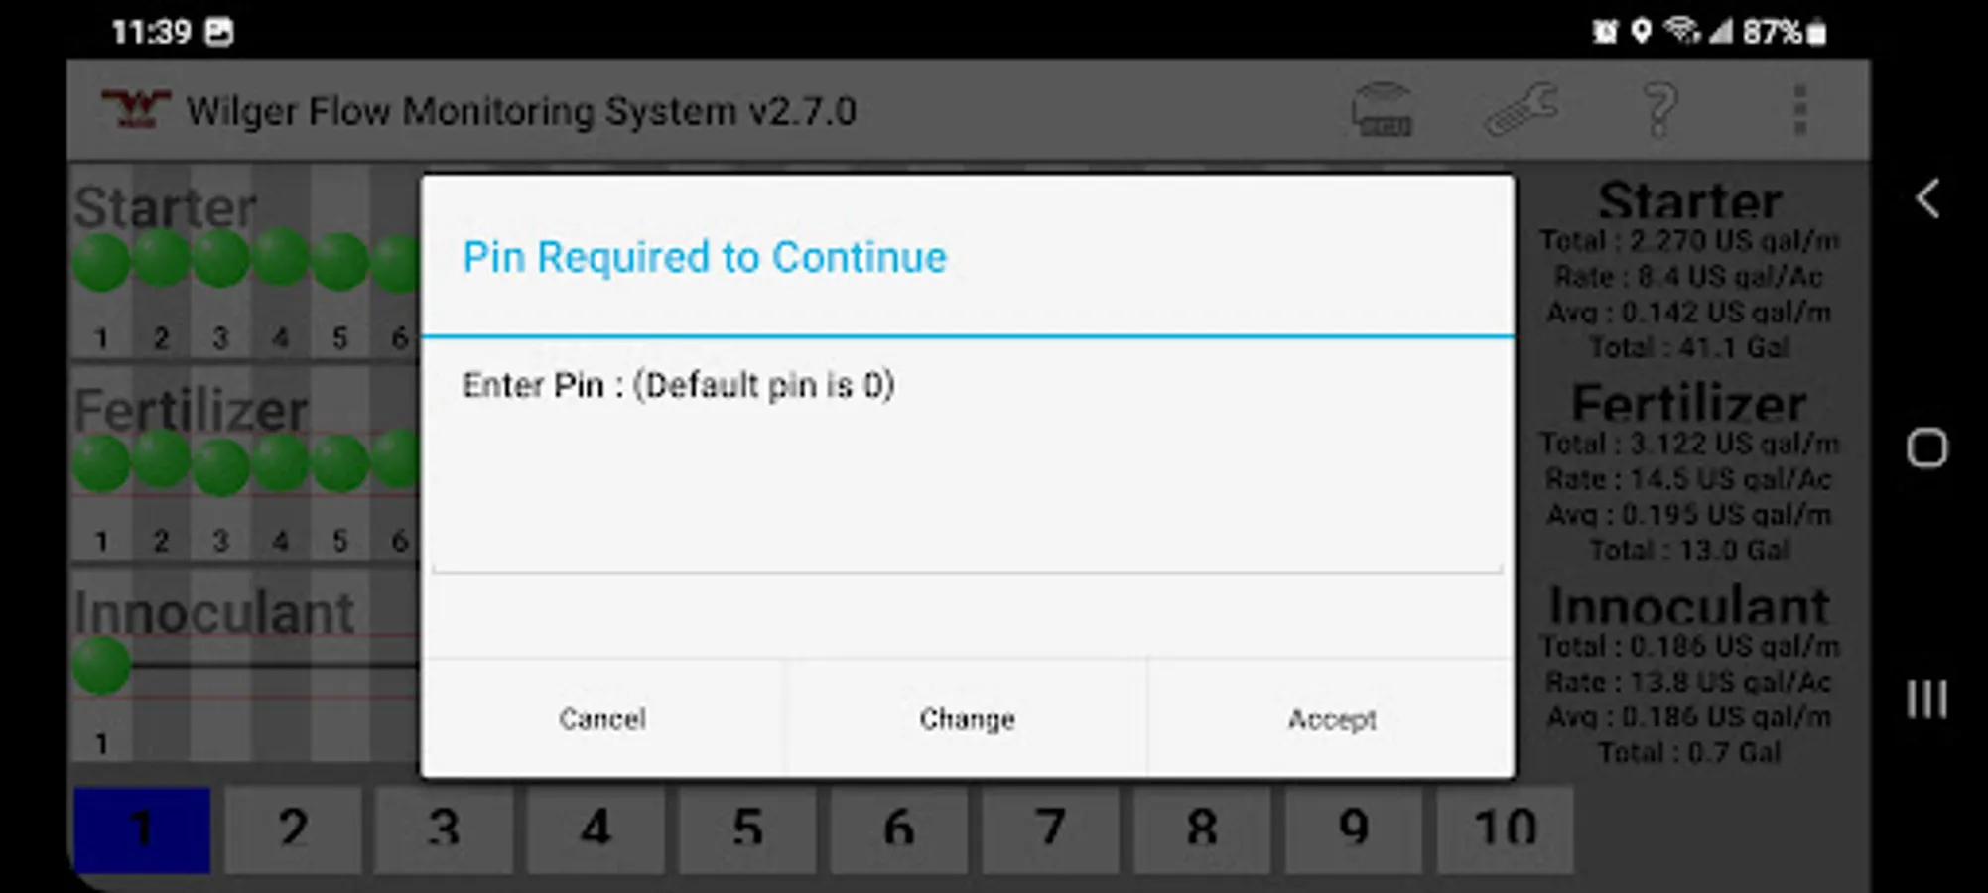Select Starter row 1 green ball indicator
This screenshot has width=1988, height=893.
pyautogui.click(x=101, y=262)
